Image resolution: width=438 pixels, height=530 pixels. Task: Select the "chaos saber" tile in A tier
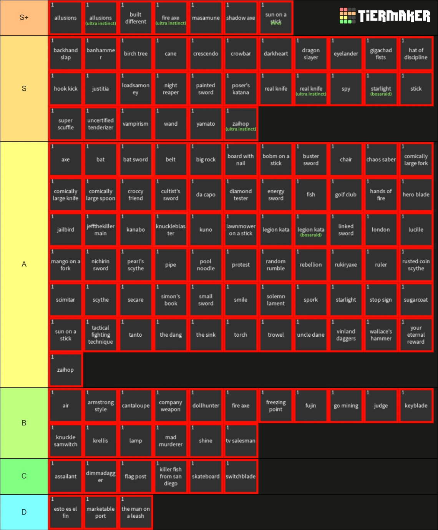381,159
